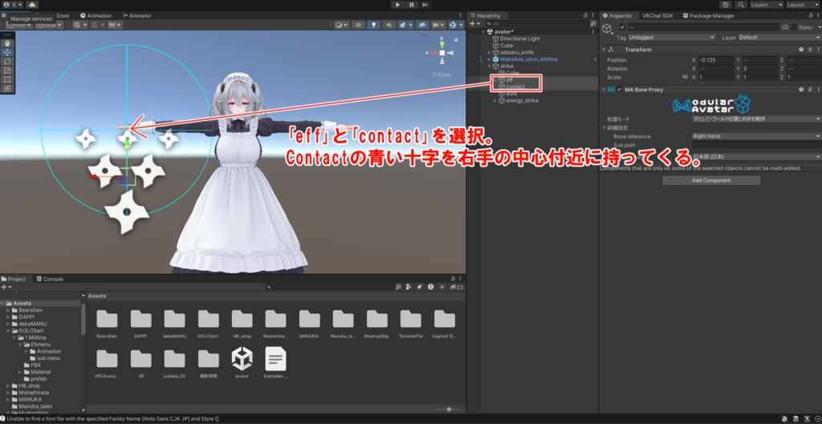
Task: Select the Move tool
Action: (7, 52)
